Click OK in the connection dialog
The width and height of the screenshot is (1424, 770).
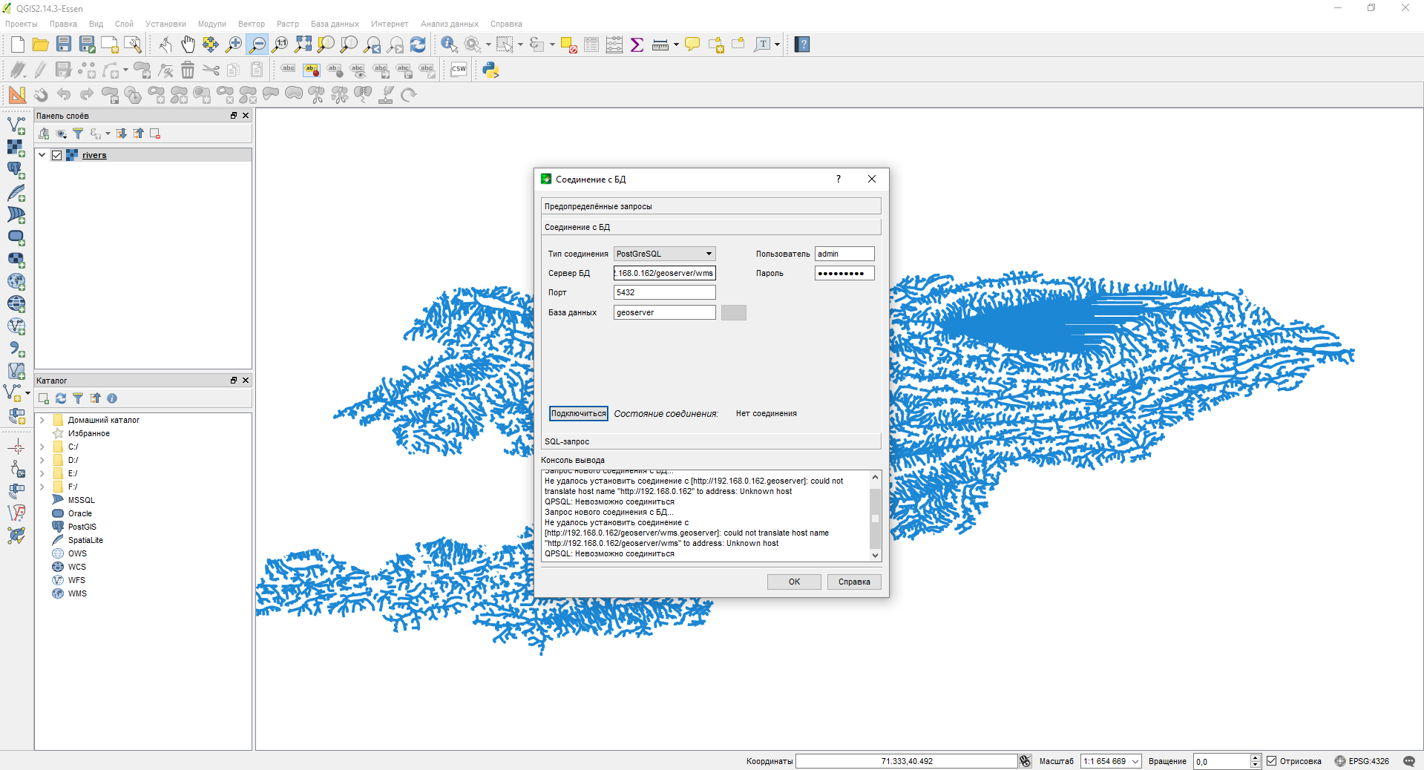793,582
